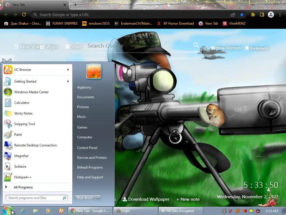This screenshot has height=215, width=286.
Task: Open File Explorer on the taskbar
Action: 35,211
